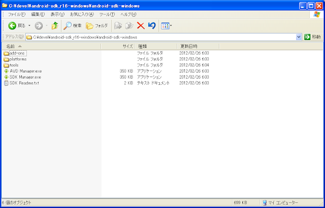Viewport: 325px width, 208px height.
Task: Click the add-ons folder name
Action: click(x=18, y=53)
